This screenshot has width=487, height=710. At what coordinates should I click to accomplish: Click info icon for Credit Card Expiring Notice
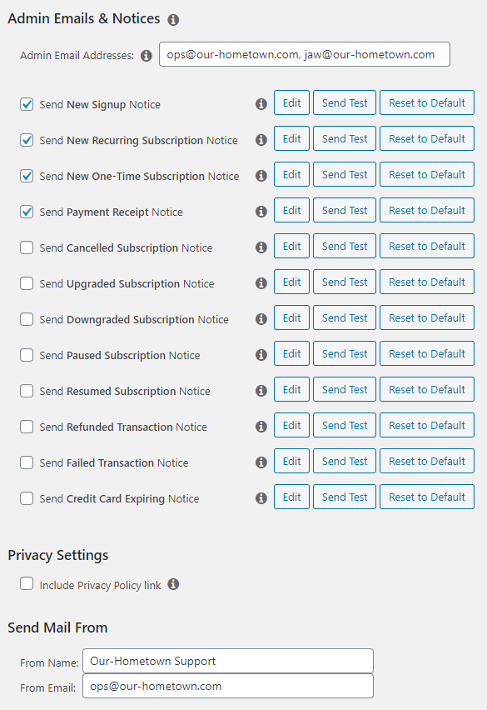(x=261, y=498)
